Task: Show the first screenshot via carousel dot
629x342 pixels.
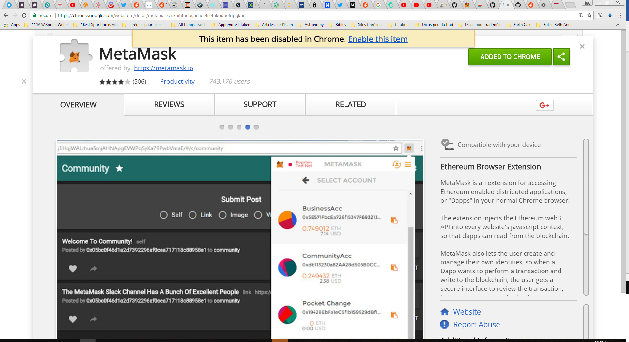Action: (x=222, y=127)
